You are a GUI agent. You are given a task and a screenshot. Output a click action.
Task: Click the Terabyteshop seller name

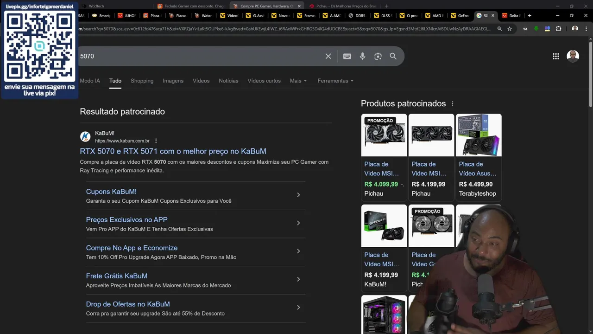pyautogui.click(x=477, y=193)
